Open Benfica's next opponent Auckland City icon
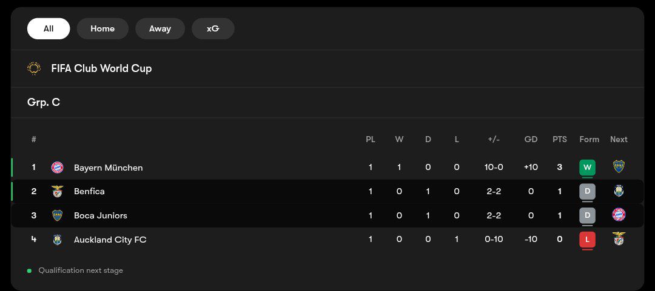Screen dimensions: 655x291 (x=619, y=191)
